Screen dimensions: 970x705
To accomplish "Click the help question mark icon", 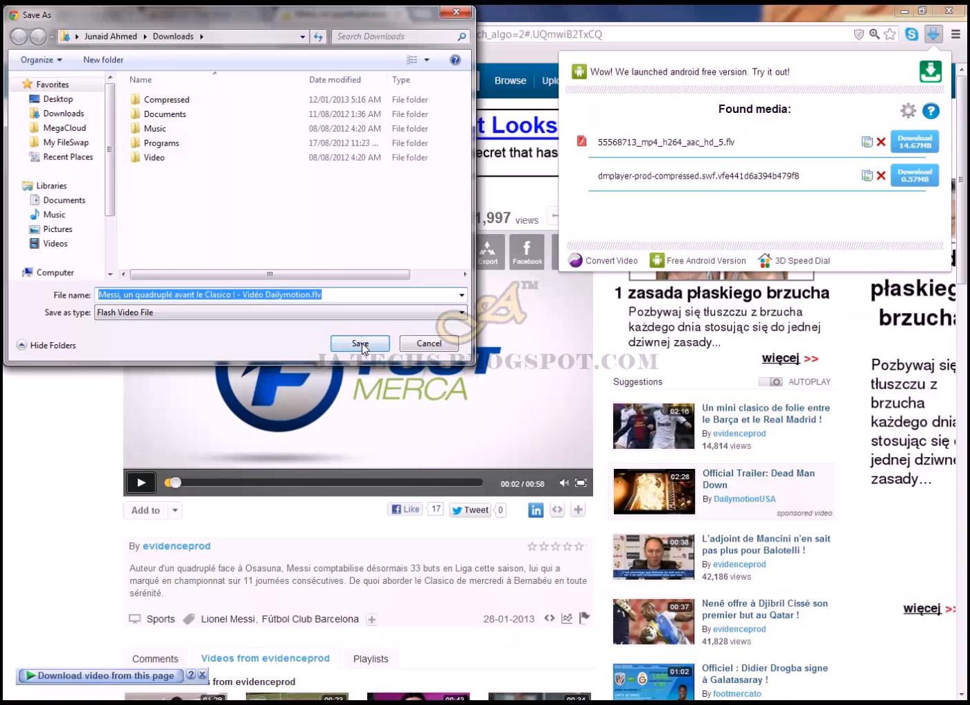I will point(931,111).
